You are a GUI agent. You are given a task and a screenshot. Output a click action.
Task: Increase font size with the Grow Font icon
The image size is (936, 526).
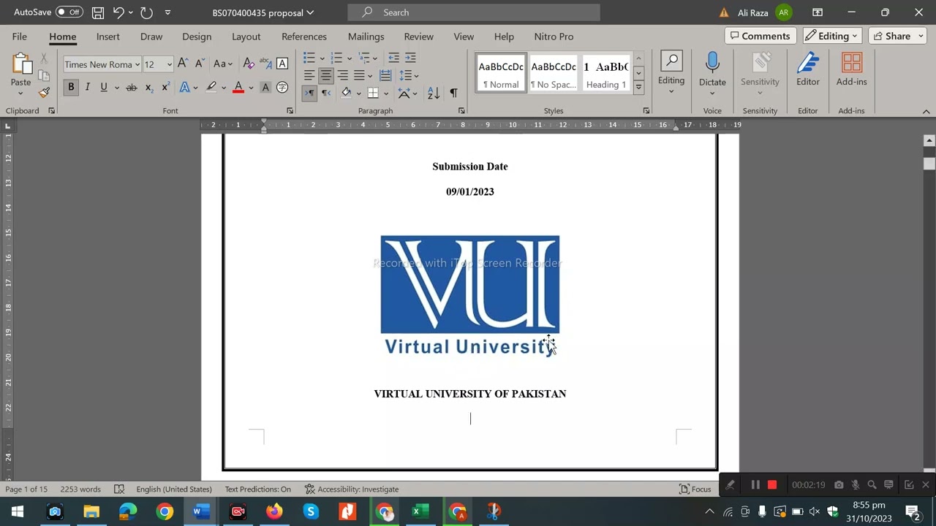(183, 64)
